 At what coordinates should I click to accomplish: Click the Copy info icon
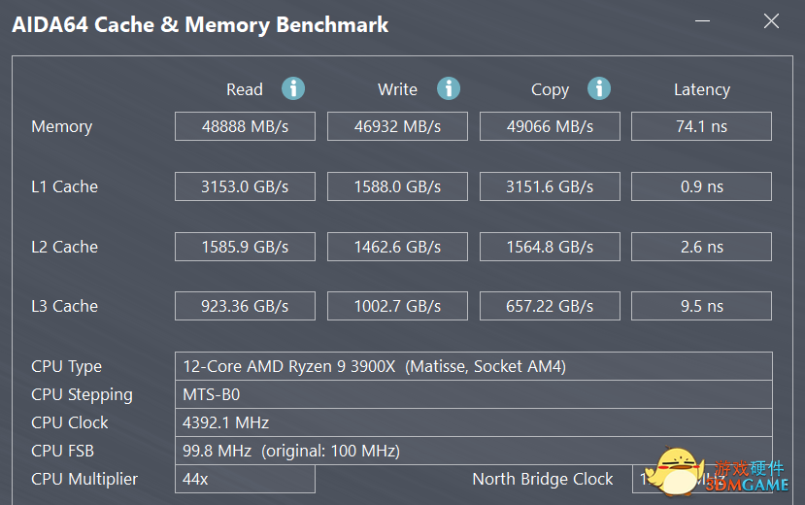599,88
